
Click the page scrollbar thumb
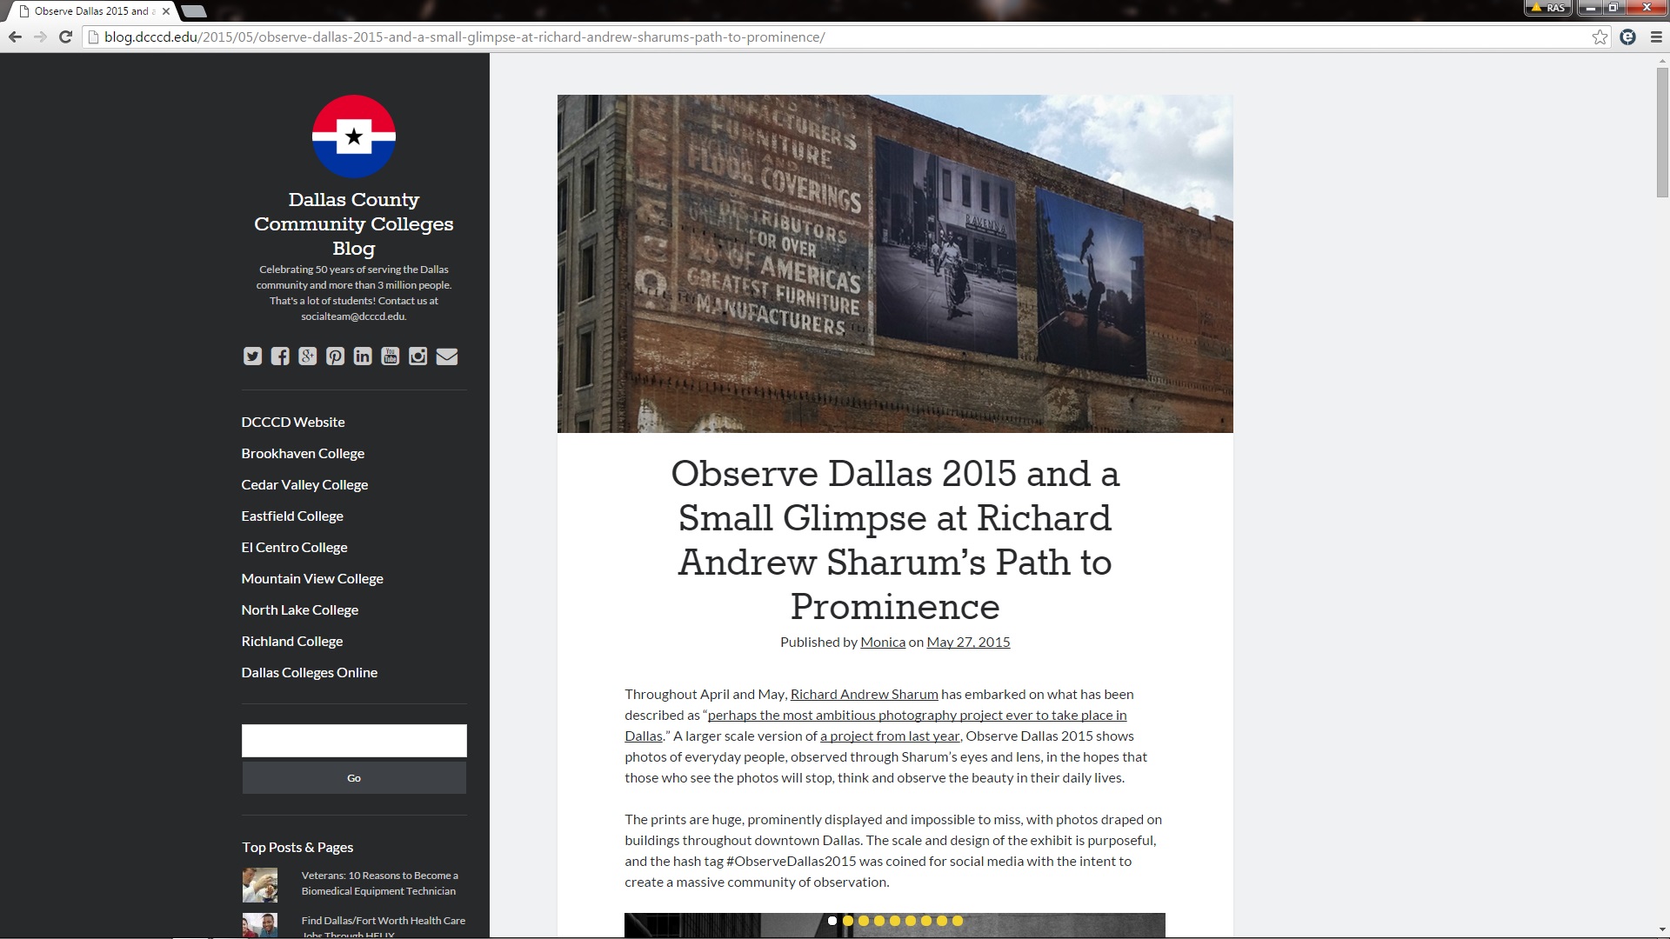coord(1662,132)
